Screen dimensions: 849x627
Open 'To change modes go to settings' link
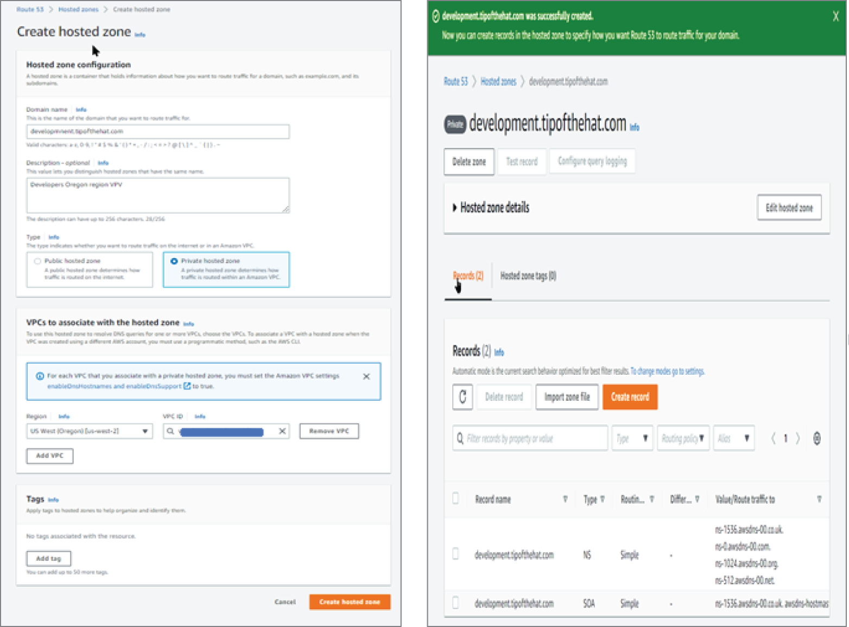point(667,372)
